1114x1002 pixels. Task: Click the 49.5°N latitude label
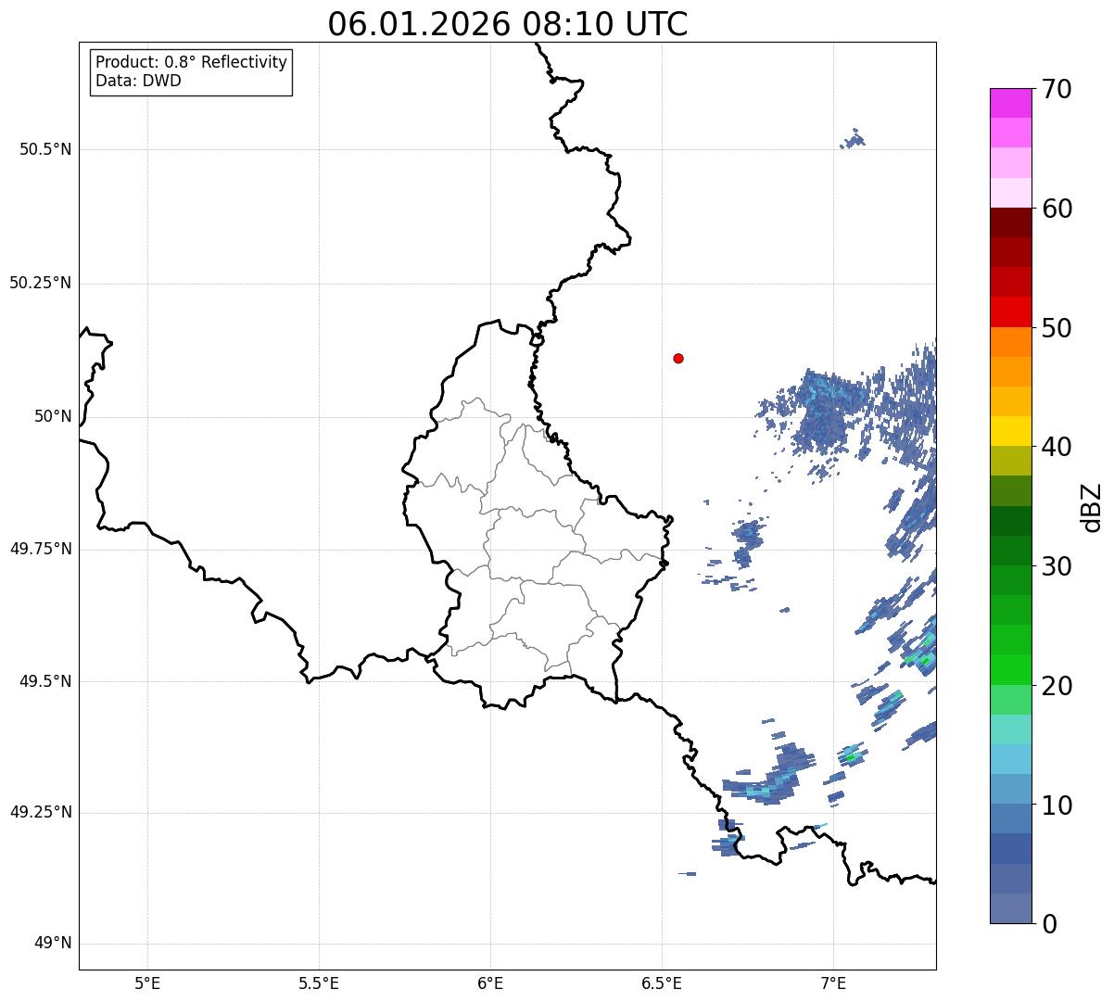point(45,681)
